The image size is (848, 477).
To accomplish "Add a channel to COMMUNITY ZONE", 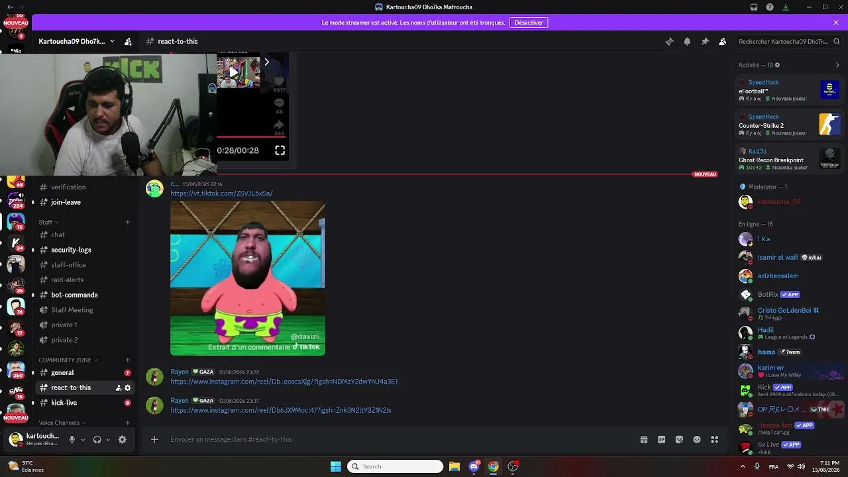I will click(x=128, y=360).
